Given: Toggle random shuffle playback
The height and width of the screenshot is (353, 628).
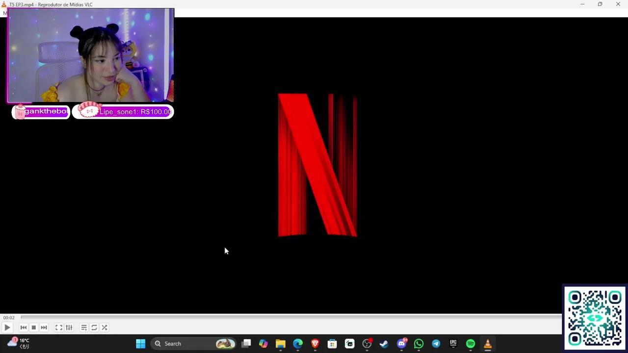Looking at the screenshot, I should pyautogui.click(x=104, y=328).
